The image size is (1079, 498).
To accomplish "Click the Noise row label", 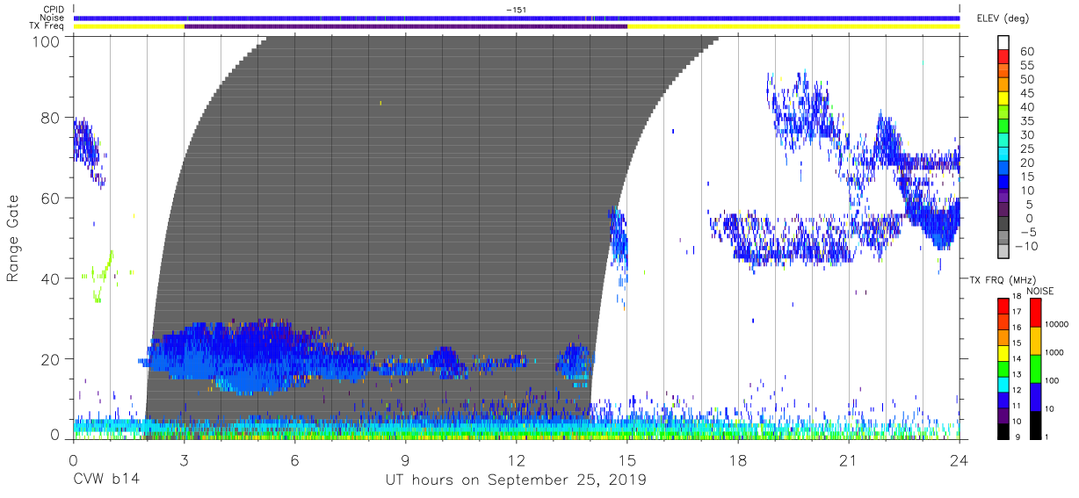I will (54, 18).
